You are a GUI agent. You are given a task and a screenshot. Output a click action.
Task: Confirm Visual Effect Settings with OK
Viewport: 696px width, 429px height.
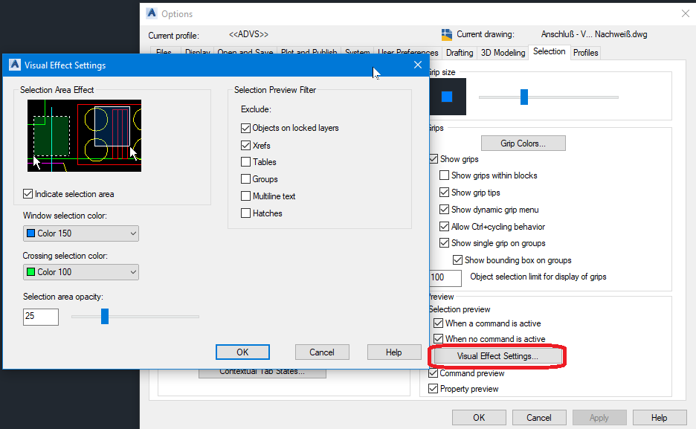pos(242,352)
